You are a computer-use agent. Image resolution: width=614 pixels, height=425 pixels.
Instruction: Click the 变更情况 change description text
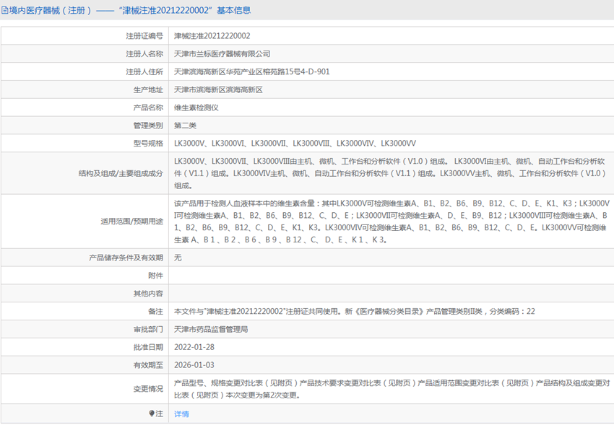click(392, 389)
